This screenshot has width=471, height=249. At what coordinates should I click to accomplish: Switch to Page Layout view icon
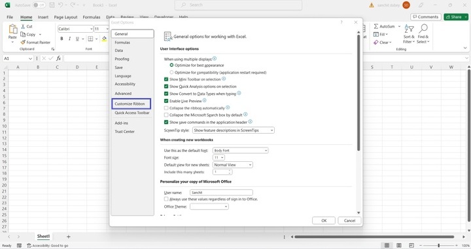click(x=399, y=245)
